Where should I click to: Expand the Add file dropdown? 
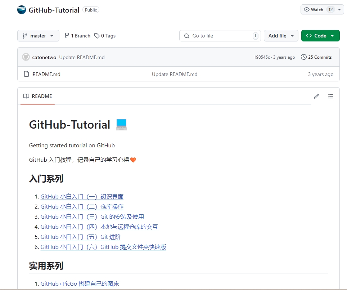coord(281,36)
